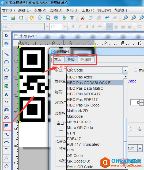Select the line drawing tool

click(x=6, y=54)
